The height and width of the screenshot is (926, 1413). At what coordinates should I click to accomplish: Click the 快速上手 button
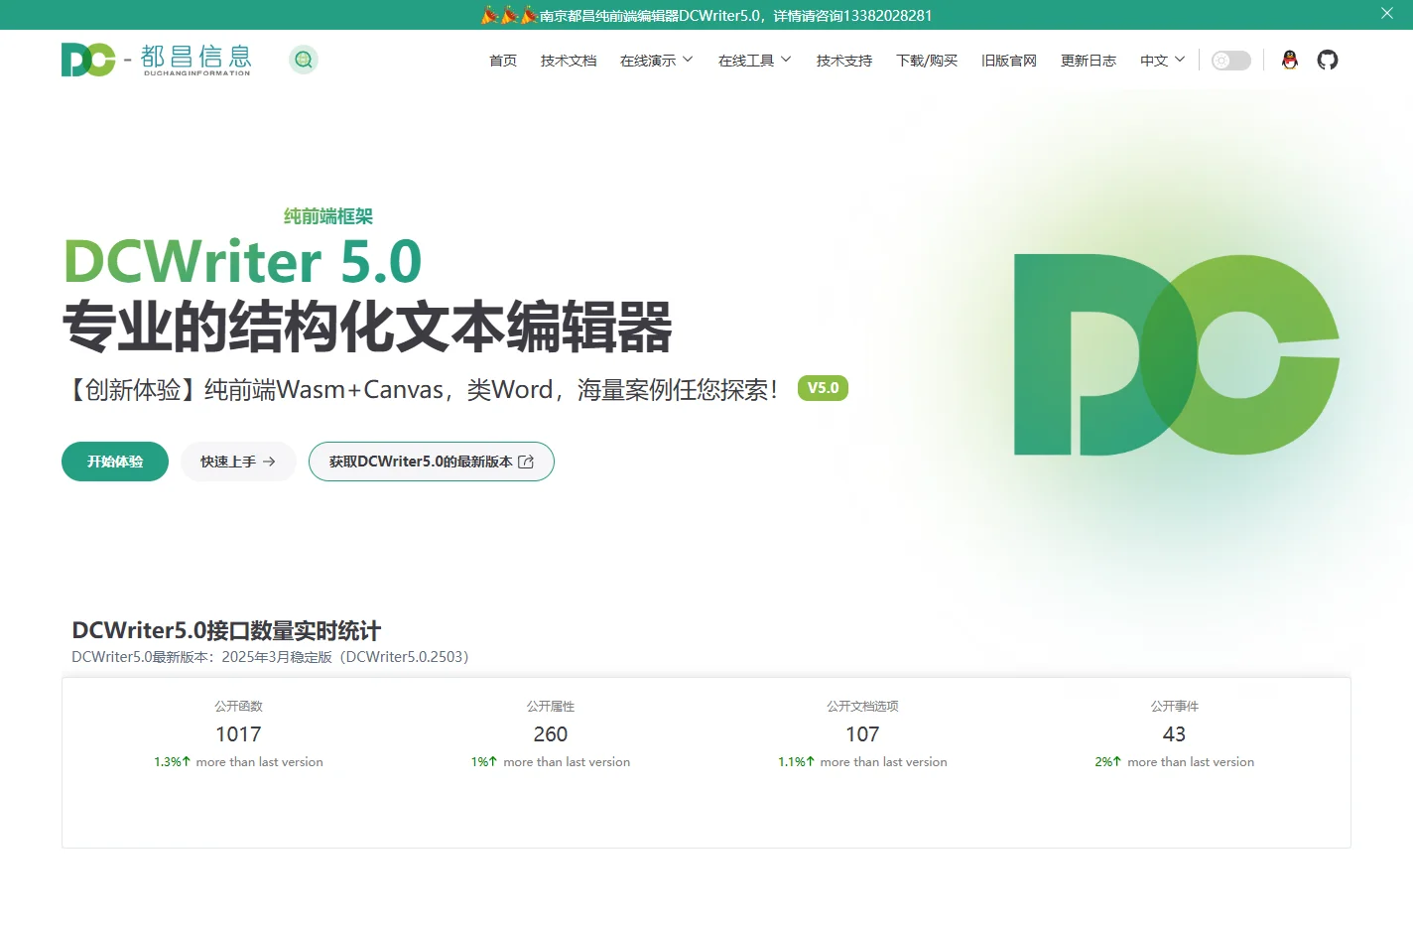(x=238, y=462)
